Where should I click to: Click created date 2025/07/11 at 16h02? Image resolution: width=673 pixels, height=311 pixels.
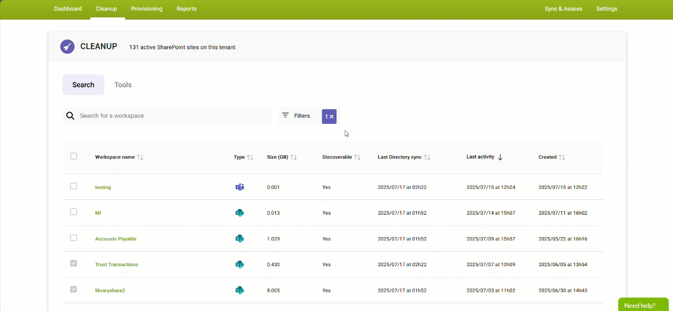[563, 213]
